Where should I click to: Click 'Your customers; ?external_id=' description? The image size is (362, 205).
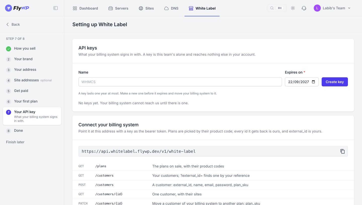(x=201, y=176)
